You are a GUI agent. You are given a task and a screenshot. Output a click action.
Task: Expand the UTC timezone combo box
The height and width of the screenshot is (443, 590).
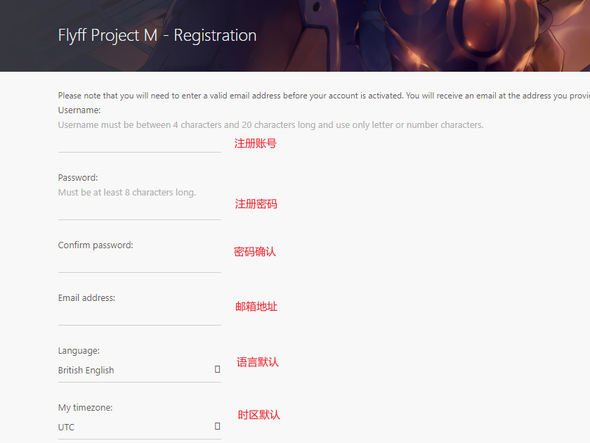[133, 428]
